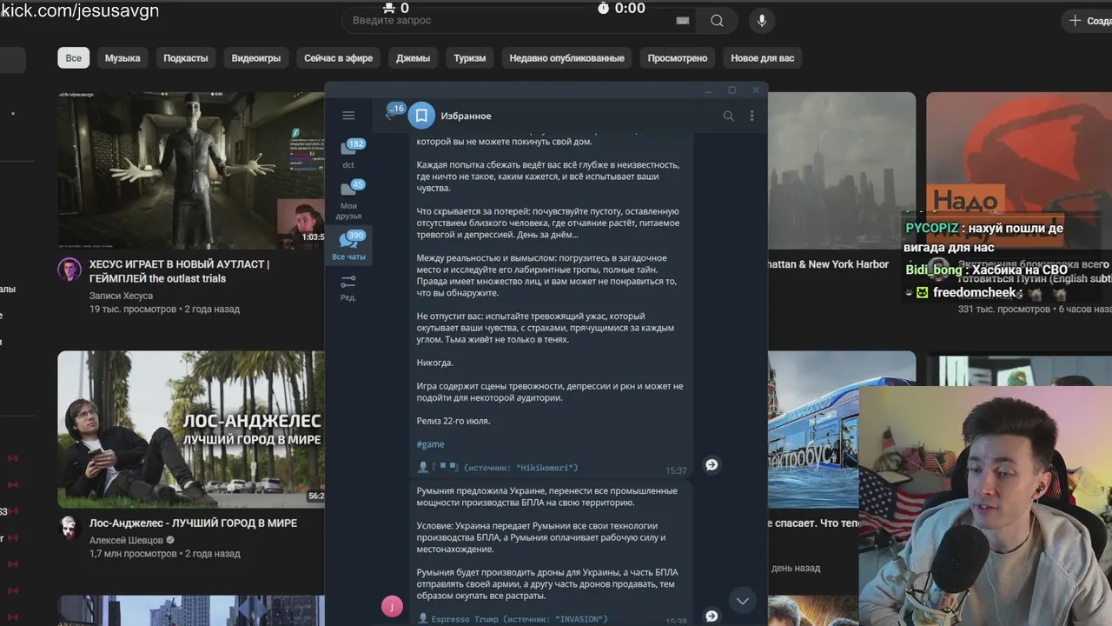
Task: Select the Все чаты folder
Action: click(x=348, y=246)
